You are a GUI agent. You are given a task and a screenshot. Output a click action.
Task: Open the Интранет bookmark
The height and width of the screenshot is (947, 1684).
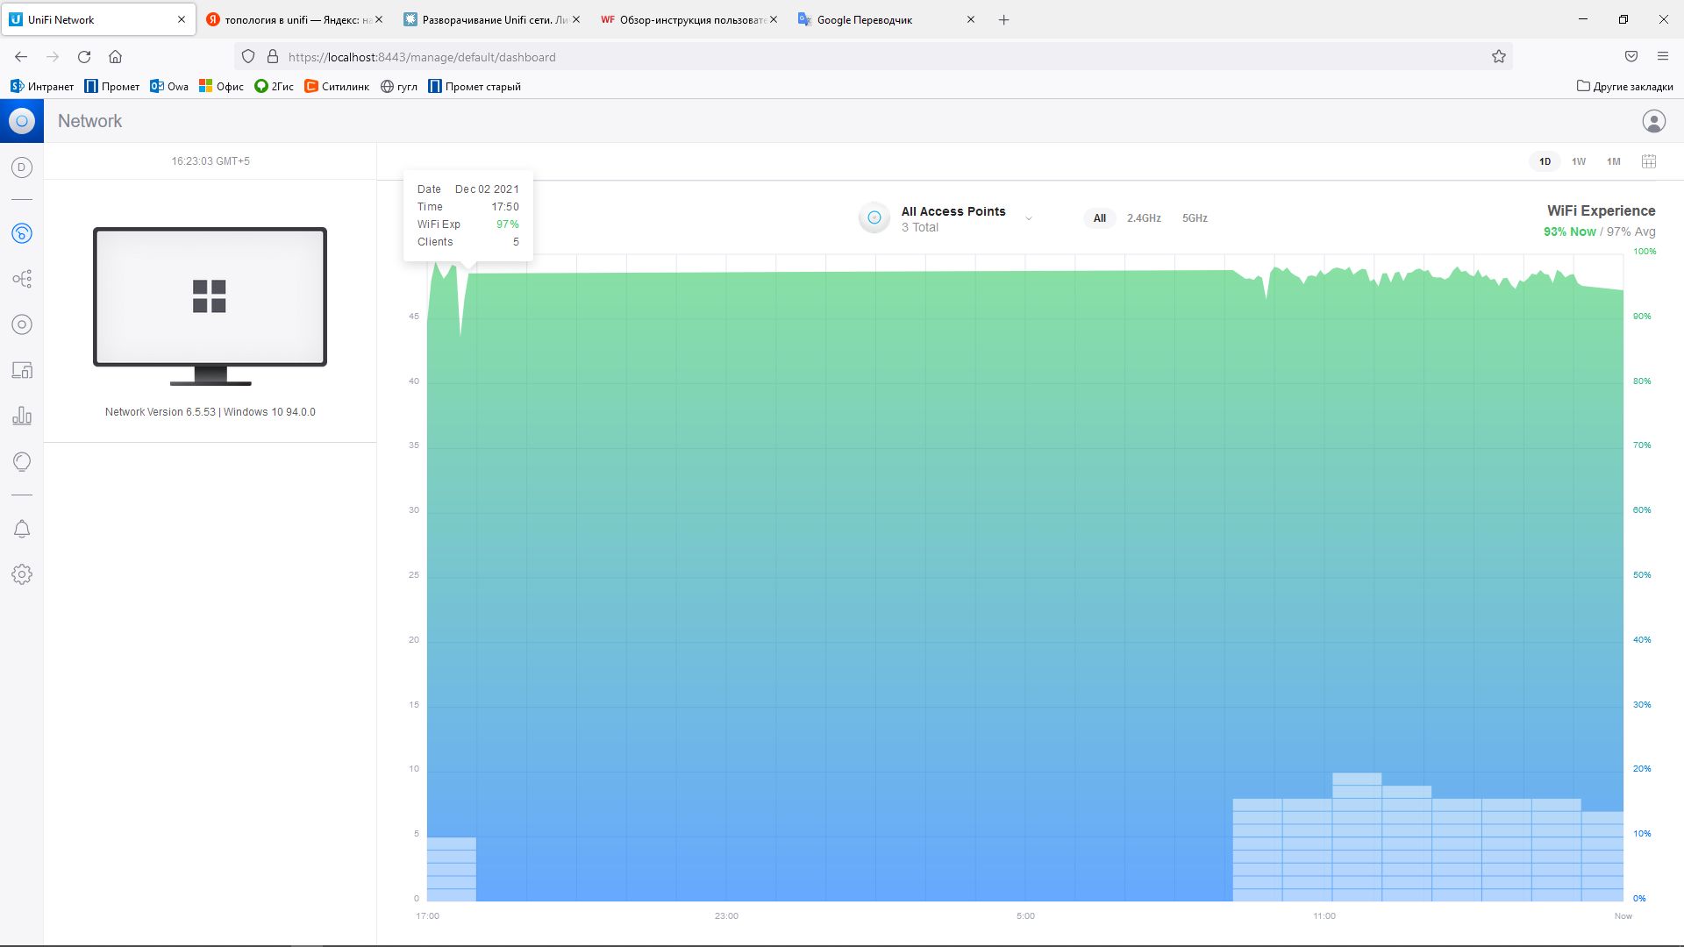(42, 86)
